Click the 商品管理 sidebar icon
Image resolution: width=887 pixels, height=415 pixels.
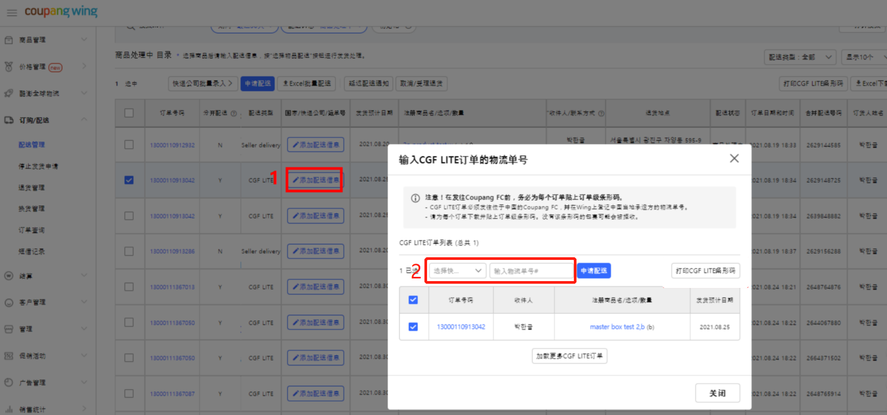[x=8, y=40]
